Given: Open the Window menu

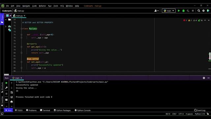Looking at the screenshot, I should (69, 6).
